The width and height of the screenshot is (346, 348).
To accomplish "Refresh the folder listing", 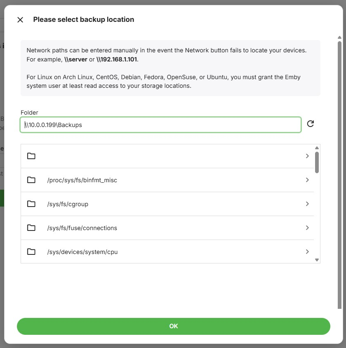I will coord(310,124).
